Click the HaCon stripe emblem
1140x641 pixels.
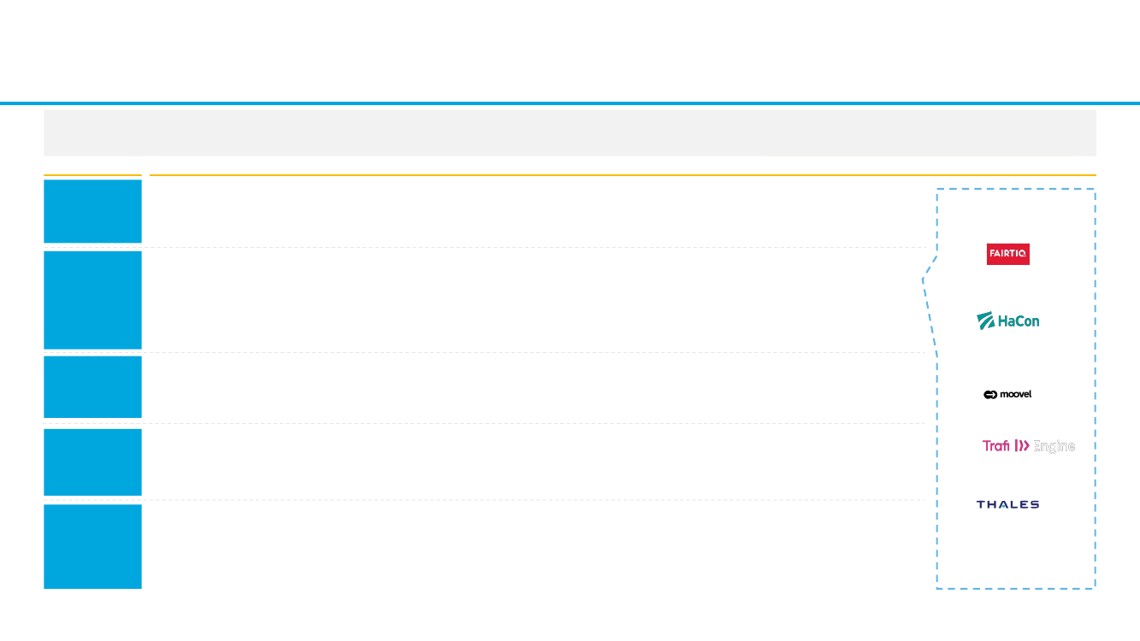pyautogui.click(x=986, y=321)
